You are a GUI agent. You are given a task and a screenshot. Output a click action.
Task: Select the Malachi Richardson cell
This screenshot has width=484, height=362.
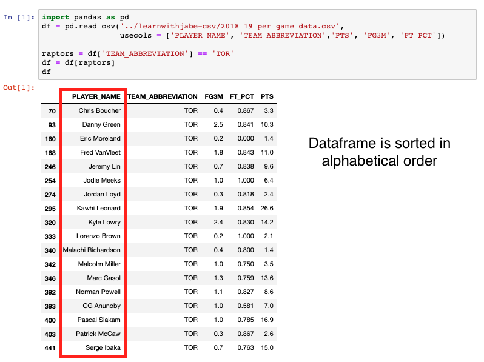[x=92, y=250]
